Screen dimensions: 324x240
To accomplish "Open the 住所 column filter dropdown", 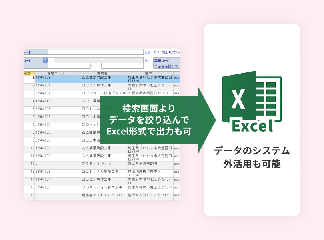I will [x=171, y=74].
